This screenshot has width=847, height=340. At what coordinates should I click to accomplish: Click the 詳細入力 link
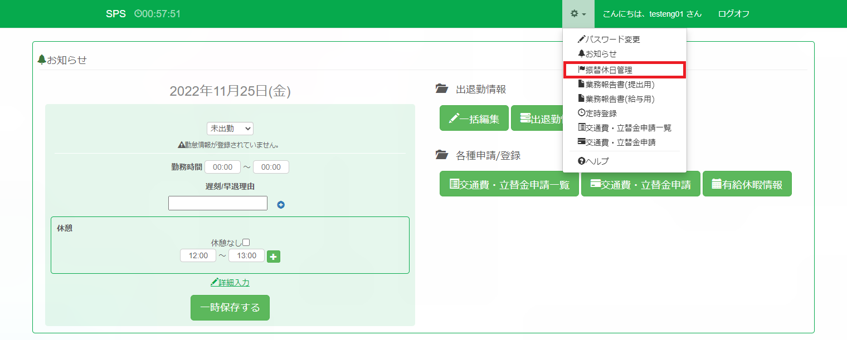point(230,283)
